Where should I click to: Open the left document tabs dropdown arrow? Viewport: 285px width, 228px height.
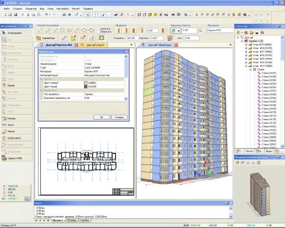(x=132, y=45)
